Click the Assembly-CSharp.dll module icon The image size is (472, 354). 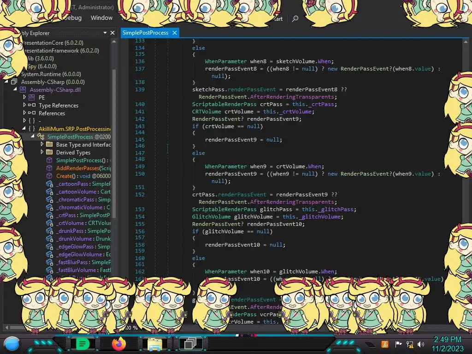(x=23, y=89)
